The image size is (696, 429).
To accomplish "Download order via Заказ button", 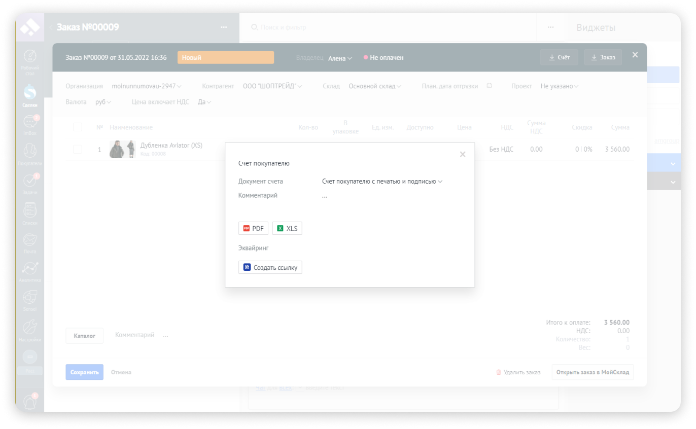I will click(x=603, y=58).
